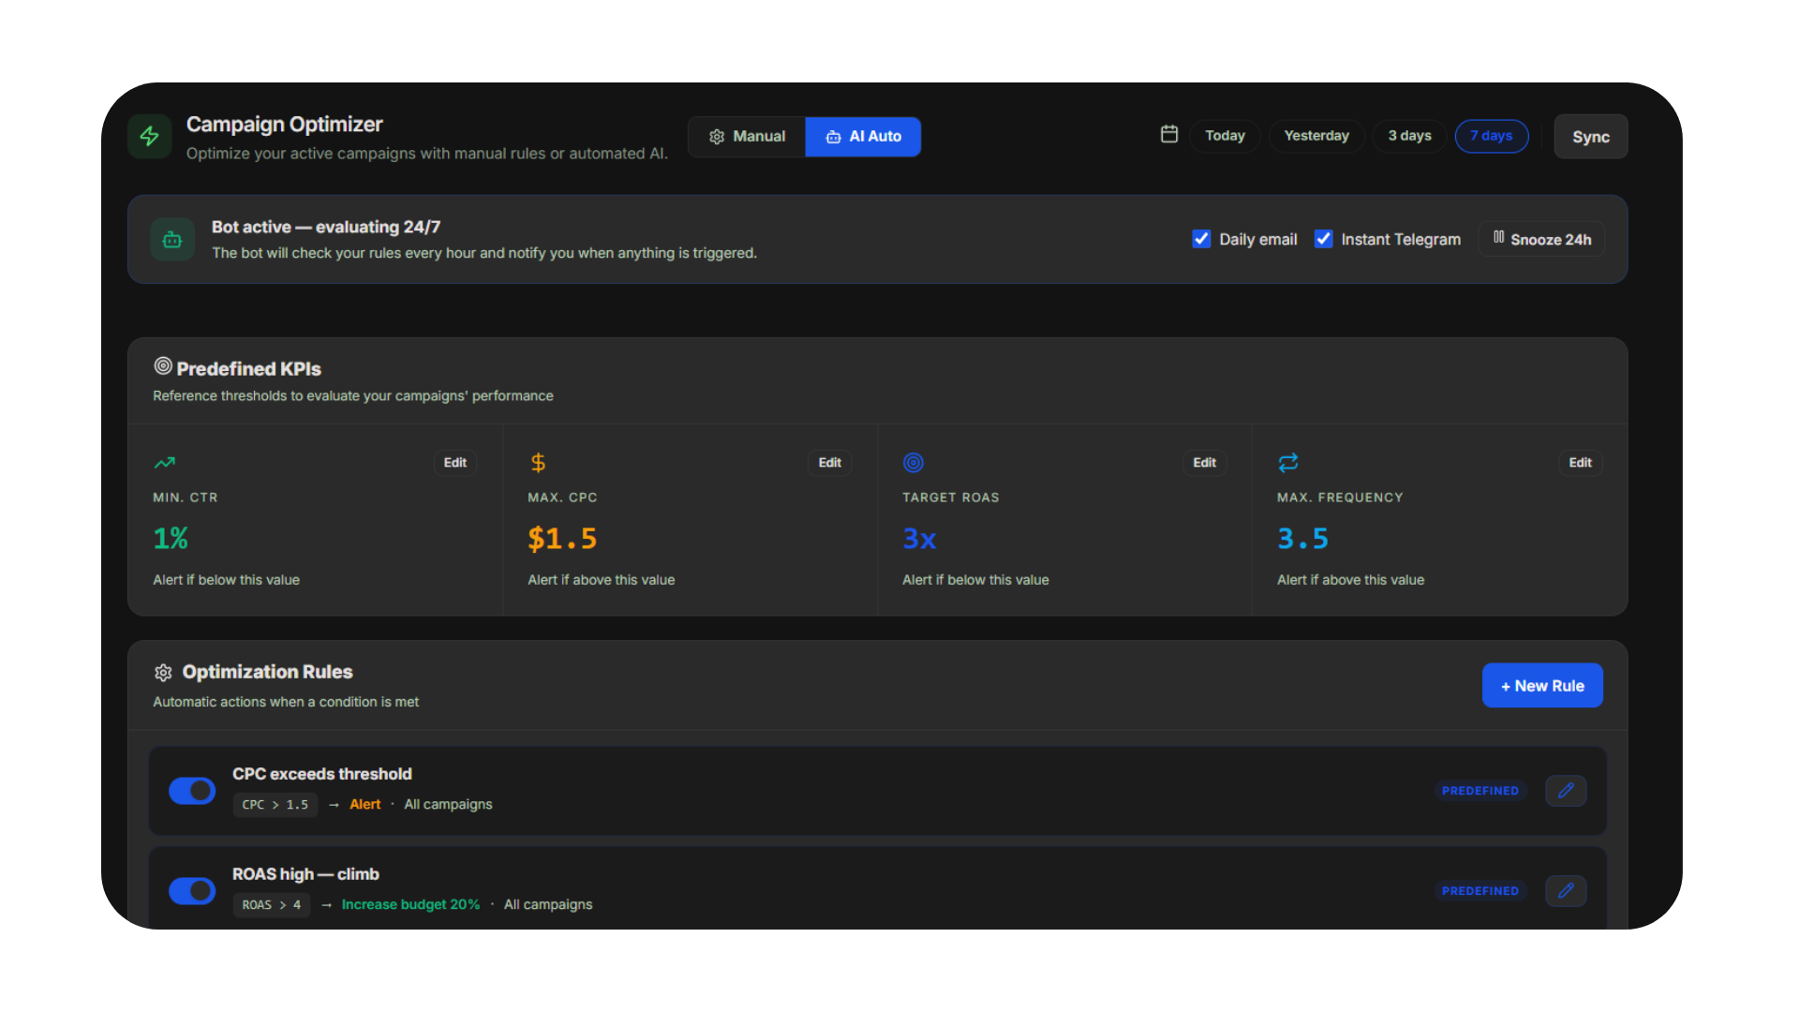Viewport: 1799px width, 1012px height.
Task: Switch to Manual mode tab
Action: point(747,137)
